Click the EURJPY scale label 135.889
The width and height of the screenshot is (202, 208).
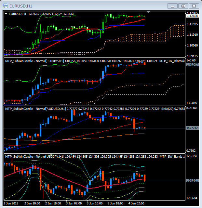point(192,103)
